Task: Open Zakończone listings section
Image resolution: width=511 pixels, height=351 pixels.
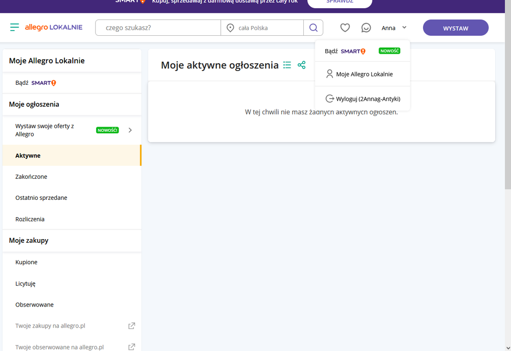Action: click(x=72, y=176)
